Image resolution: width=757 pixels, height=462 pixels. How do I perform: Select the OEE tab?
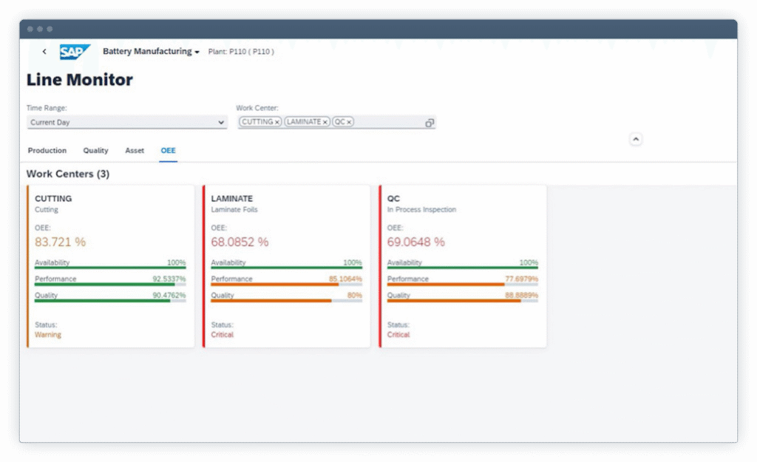[x=169, y=151]
